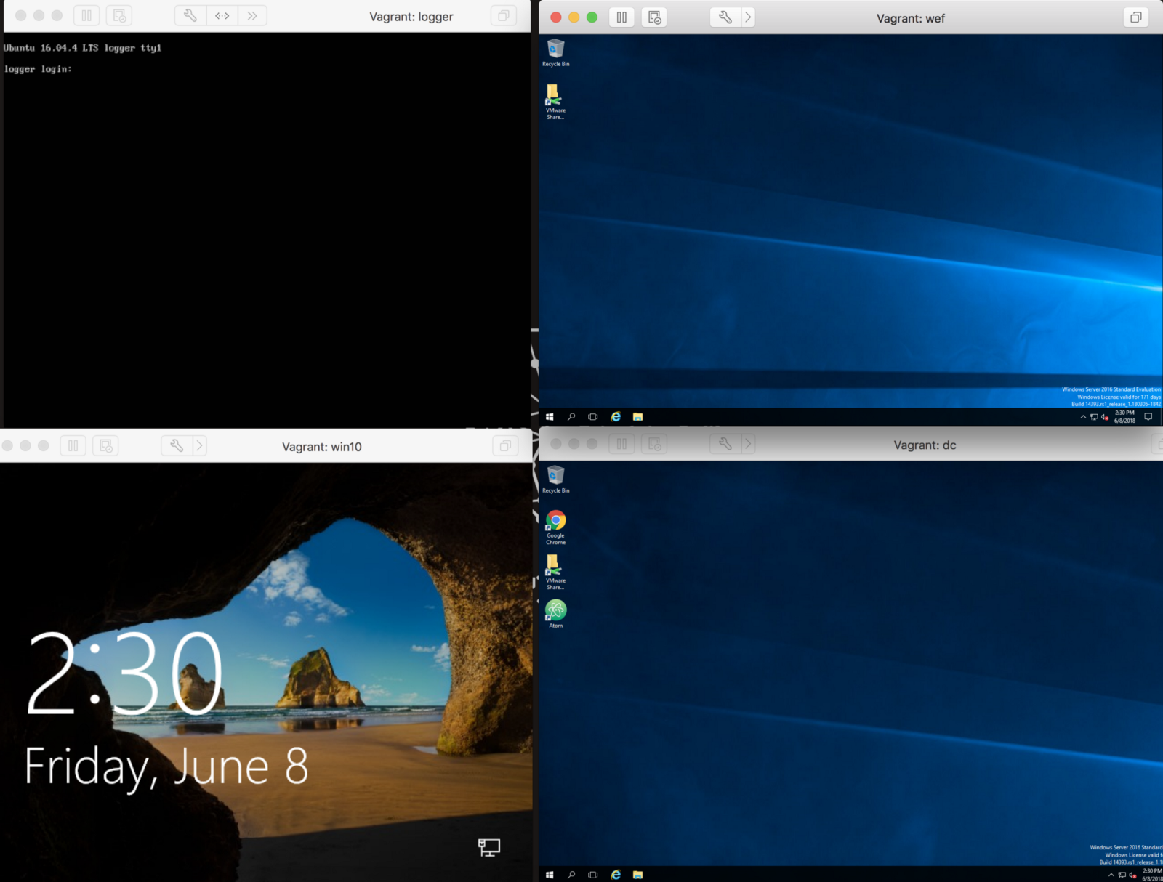Show hidden tray icons in dc VM
The height and width of the screenshot is (882, 1163).
[x=1111, y=875]
